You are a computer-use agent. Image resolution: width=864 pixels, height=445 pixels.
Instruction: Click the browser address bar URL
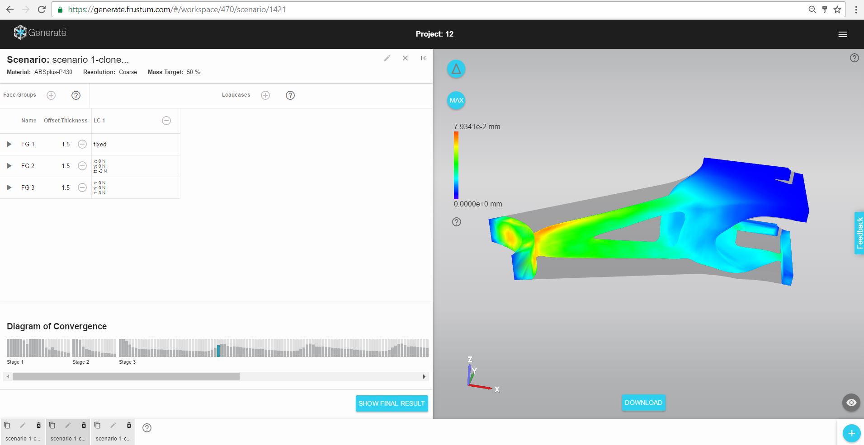[177, 9]
